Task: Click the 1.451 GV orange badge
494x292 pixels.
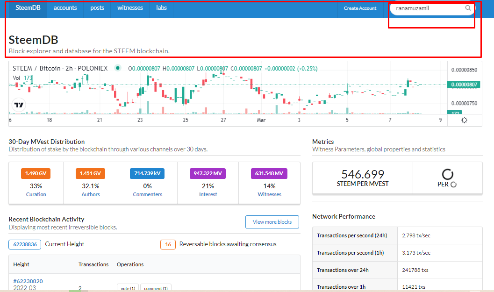Action: coord(90,173)
